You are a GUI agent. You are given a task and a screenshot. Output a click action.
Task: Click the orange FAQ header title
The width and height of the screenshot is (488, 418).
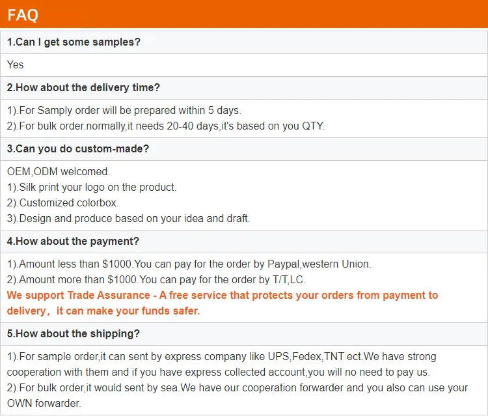pos(23,15)
